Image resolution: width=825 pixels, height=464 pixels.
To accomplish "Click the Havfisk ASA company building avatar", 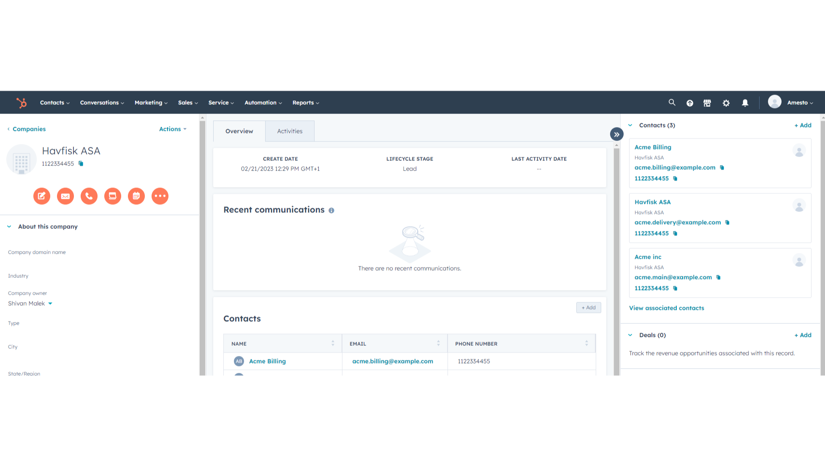I will pyautogui.click(x=22, y=160).
